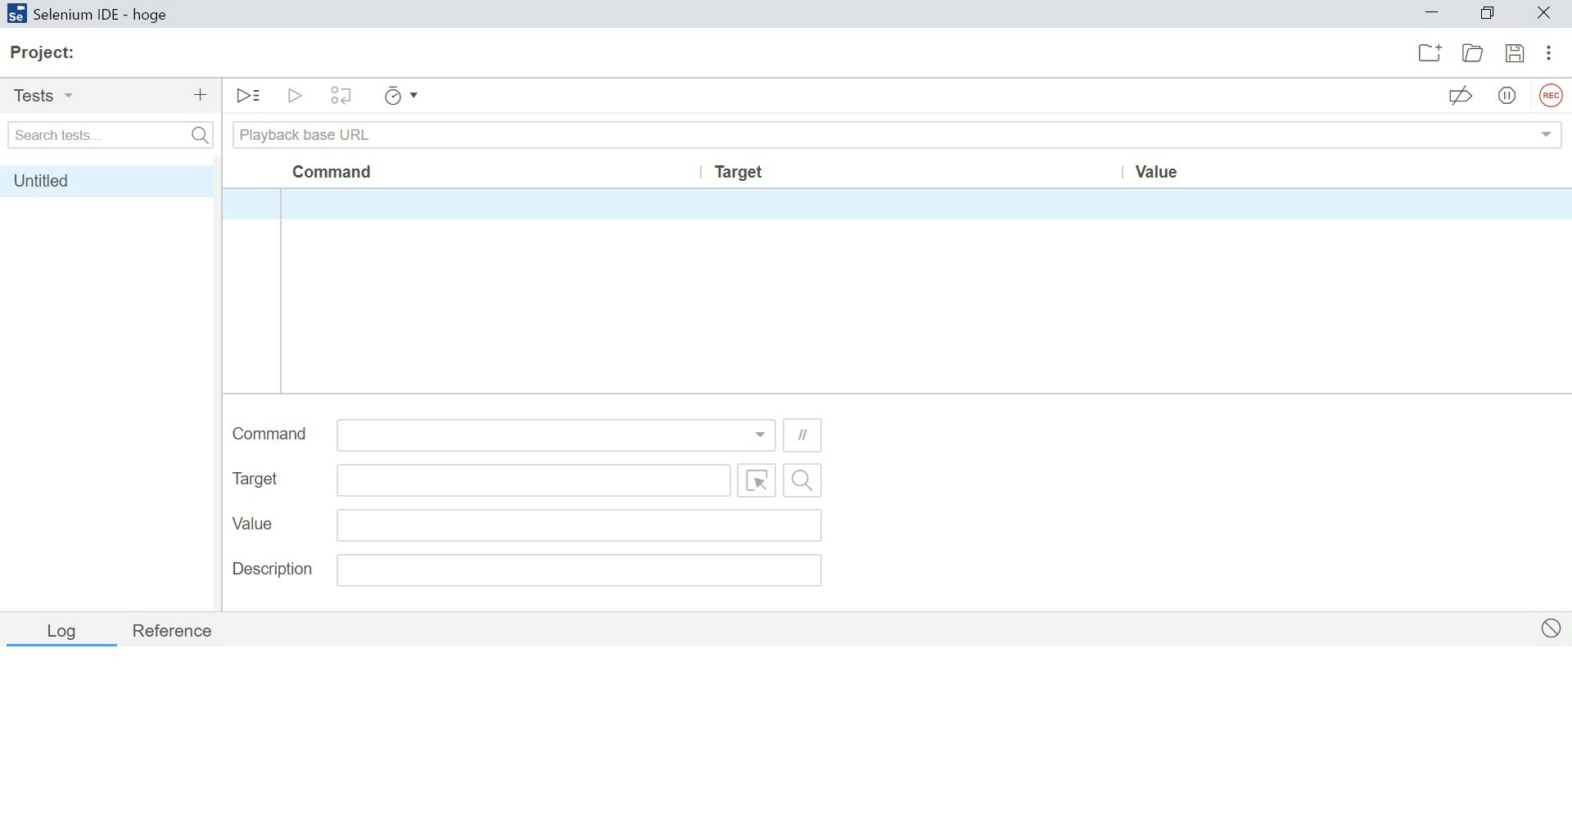Screen dimensions: 1572x833
Task: Open the three-dot more options menu
Action: pos(1548,53)
